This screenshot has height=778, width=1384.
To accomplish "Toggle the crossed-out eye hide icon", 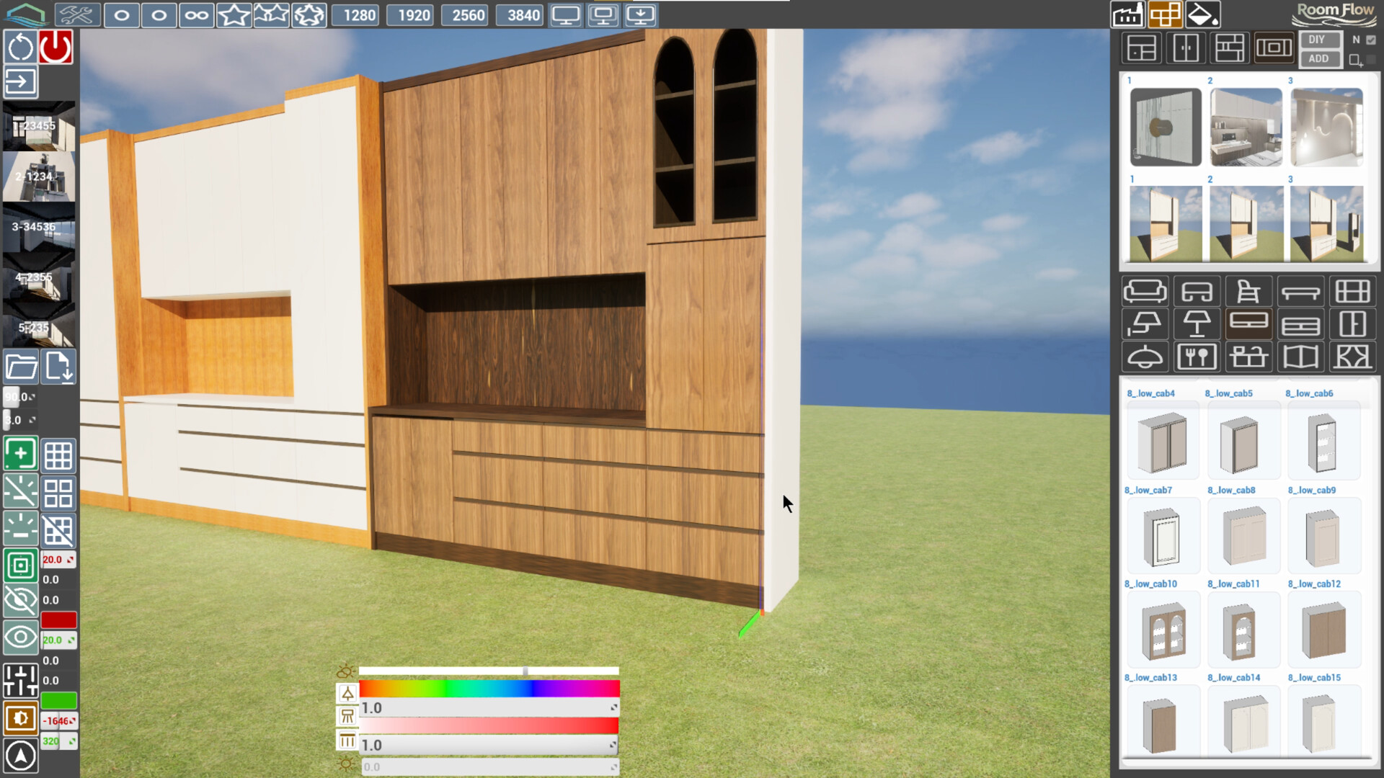I will click(x=21, y=601).
